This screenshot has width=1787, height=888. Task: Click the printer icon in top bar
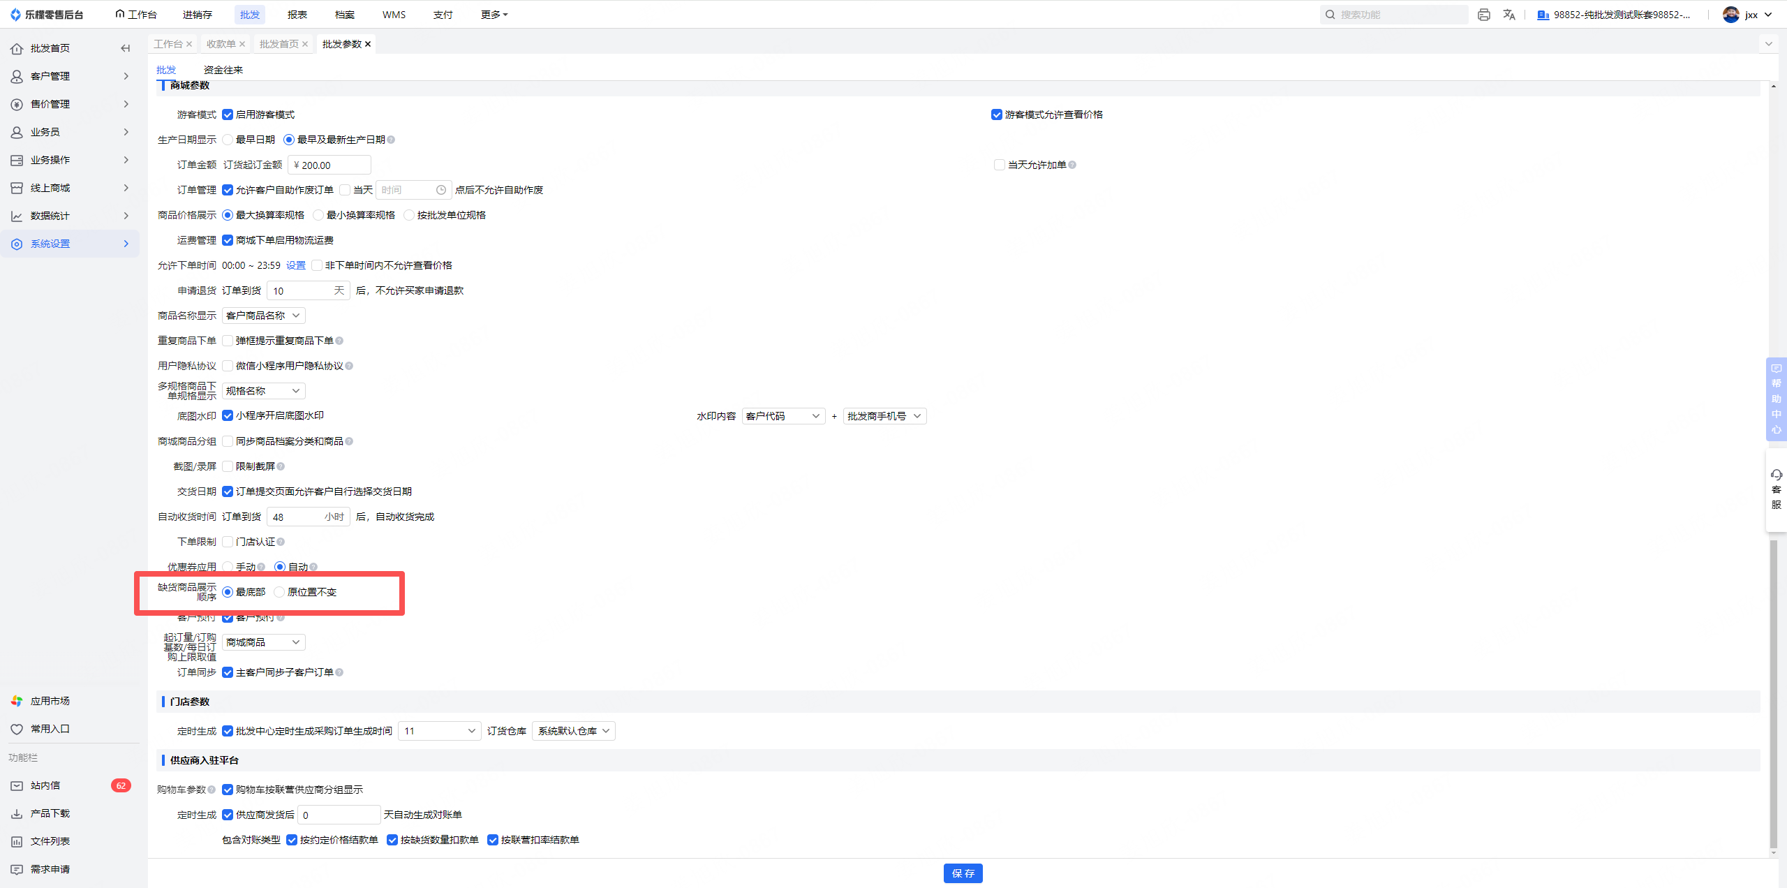point(1483,15)
